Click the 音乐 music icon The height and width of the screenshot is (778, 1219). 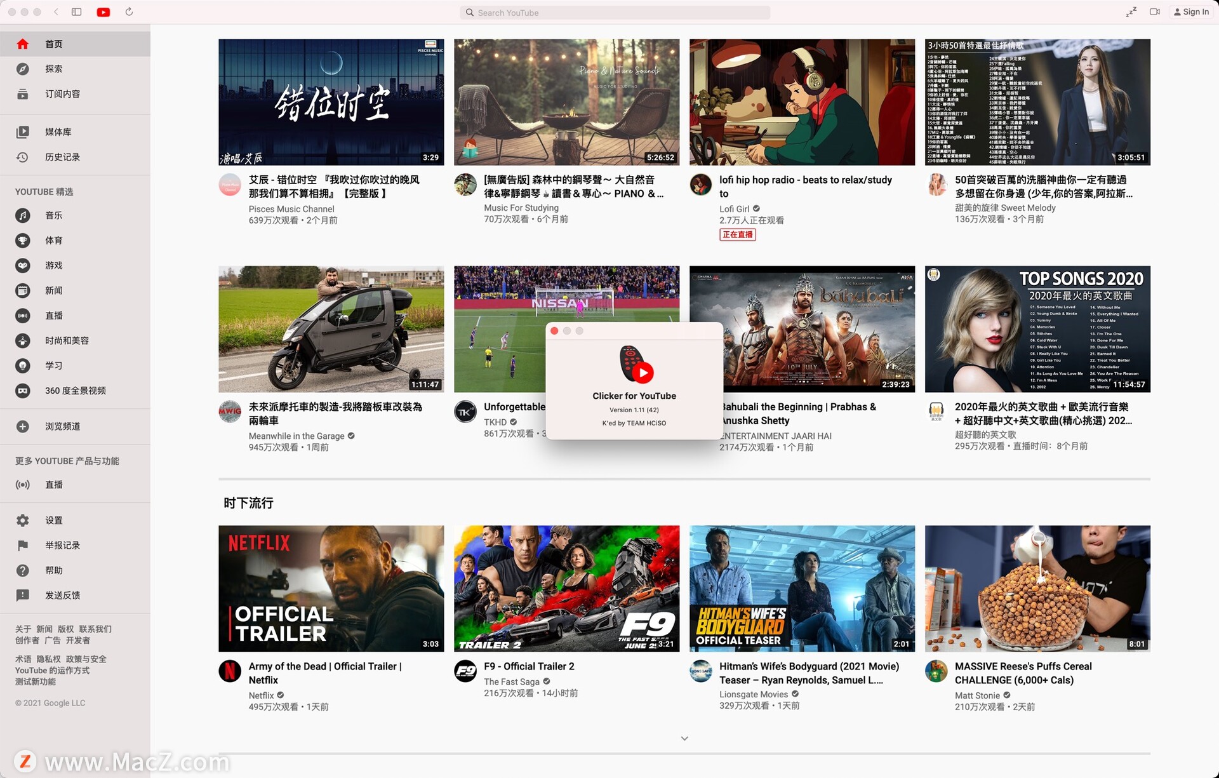(x=23, y=215)
